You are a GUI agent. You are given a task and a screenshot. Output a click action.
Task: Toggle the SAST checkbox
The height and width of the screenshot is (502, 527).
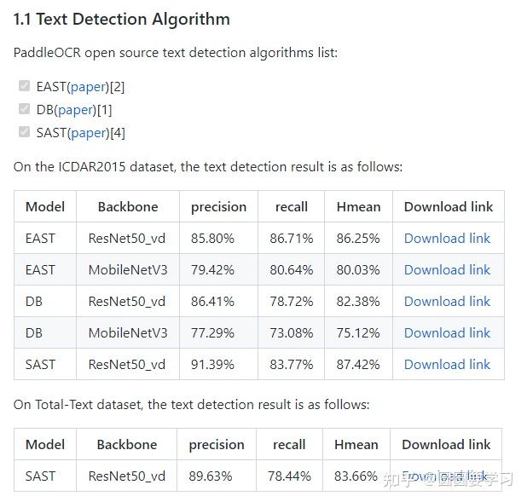(24, 132)
